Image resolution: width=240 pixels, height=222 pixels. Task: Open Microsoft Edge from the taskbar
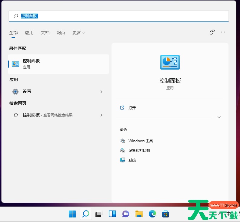click(x=152, y=214)
